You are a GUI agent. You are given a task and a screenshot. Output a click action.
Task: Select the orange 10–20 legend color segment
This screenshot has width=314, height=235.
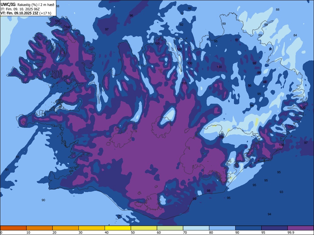click(40, 228)
